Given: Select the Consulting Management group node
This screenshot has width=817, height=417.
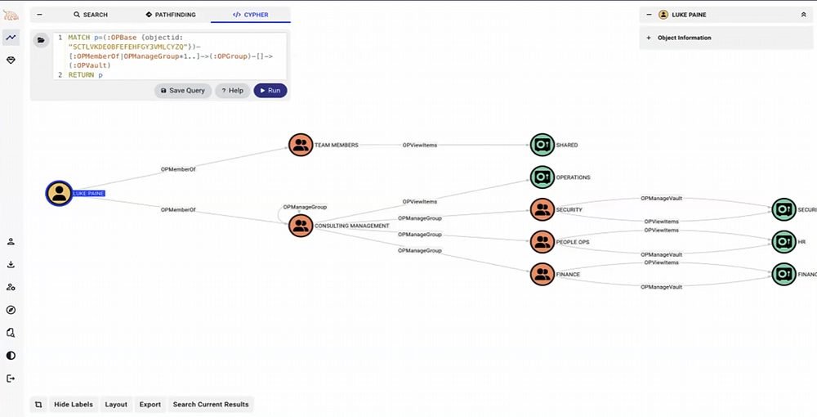Looking at the screenshot, I should tap(301, 226).
